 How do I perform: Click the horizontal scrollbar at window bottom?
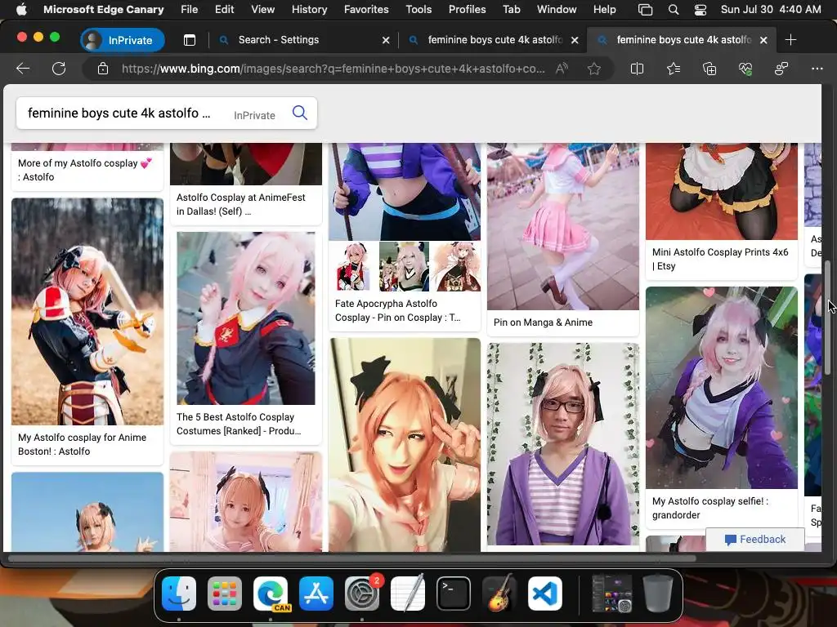[352, 558]
